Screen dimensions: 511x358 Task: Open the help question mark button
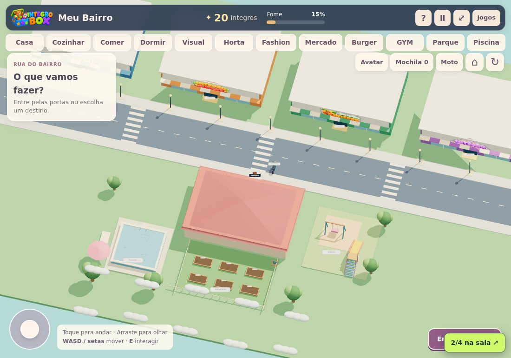(x=423, y=18)
